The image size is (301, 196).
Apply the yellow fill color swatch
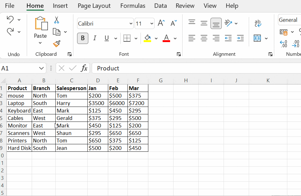[x=147, y=38]
